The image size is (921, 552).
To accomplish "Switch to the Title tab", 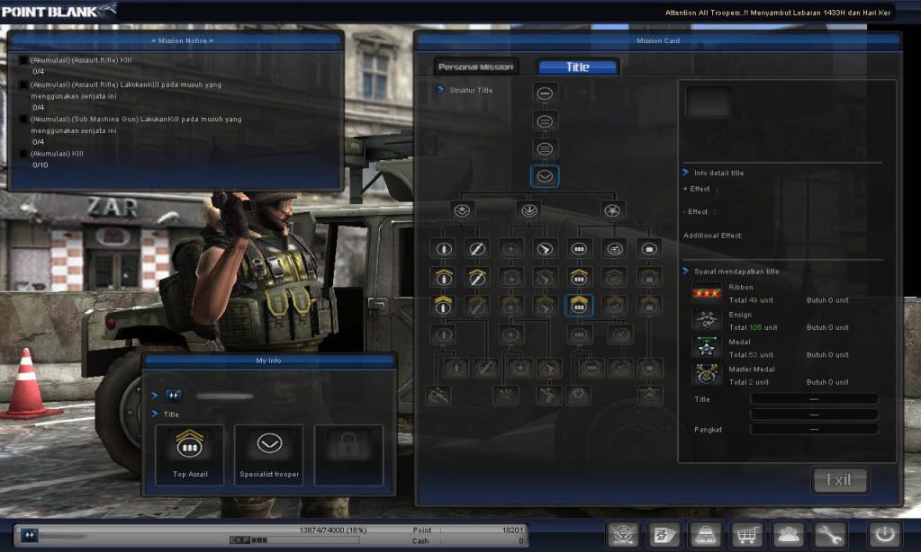I will [x=578, y=67].
